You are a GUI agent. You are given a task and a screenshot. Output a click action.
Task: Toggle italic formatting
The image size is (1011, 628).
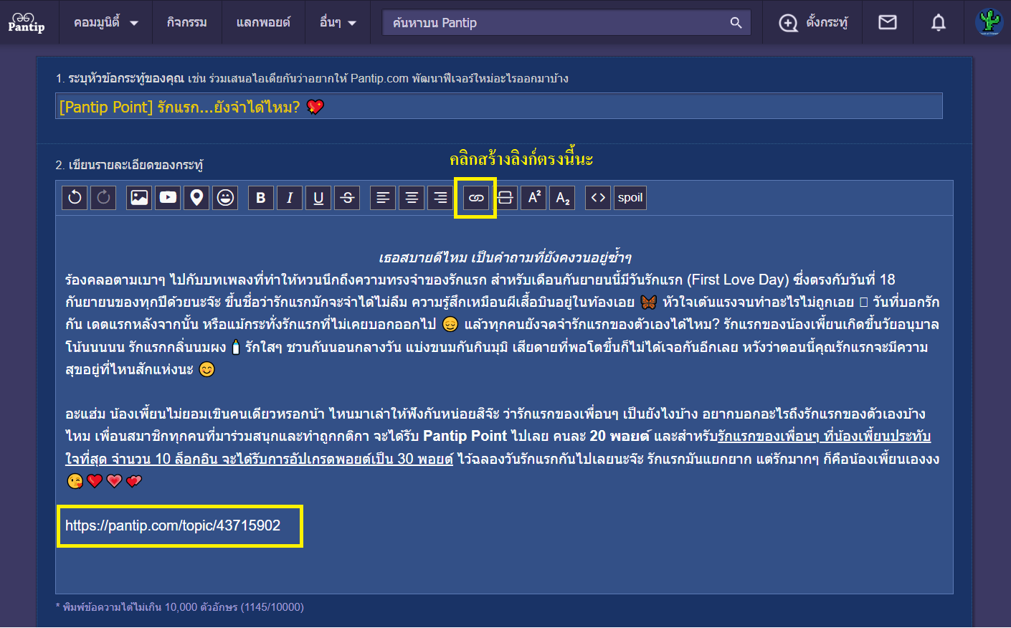(x=290, y=198)
